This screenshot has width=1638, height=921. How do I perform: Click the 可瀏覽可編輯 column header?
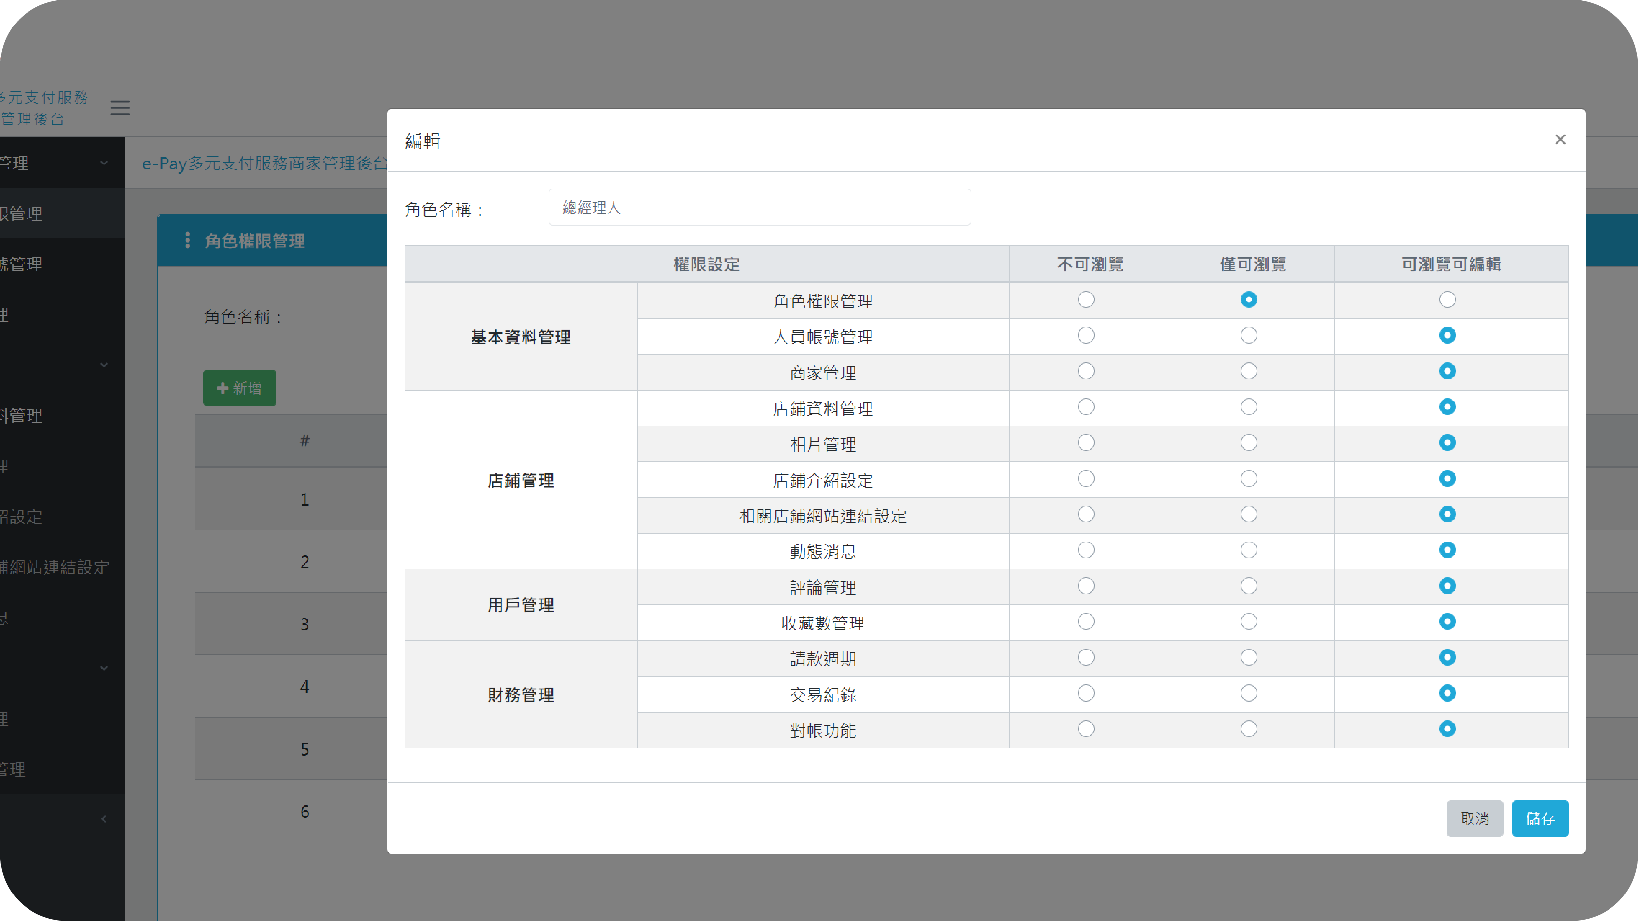click(x=1451, y=265)
